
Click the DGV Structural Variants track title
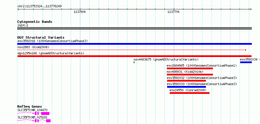41,37
